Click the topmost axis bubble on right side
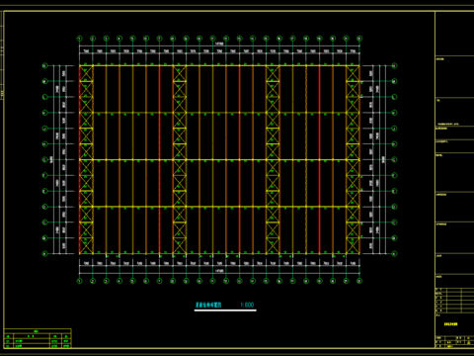The height and width of the screenshot is (356, 474). [394, 66]
